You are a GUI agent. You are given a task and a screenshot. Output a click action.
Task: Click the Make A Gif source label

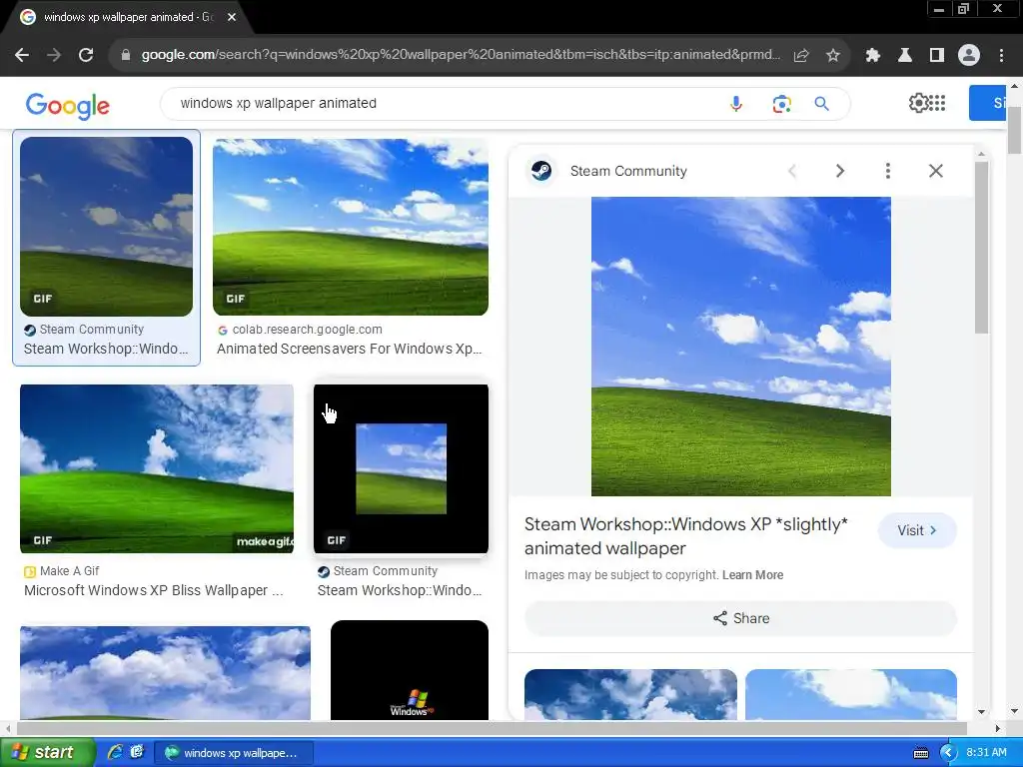[x=69, y=571]
